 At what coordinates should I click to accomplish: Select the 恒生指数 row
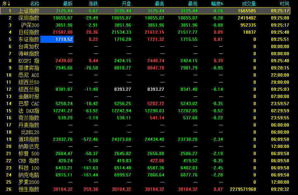(x=29, y=189)
